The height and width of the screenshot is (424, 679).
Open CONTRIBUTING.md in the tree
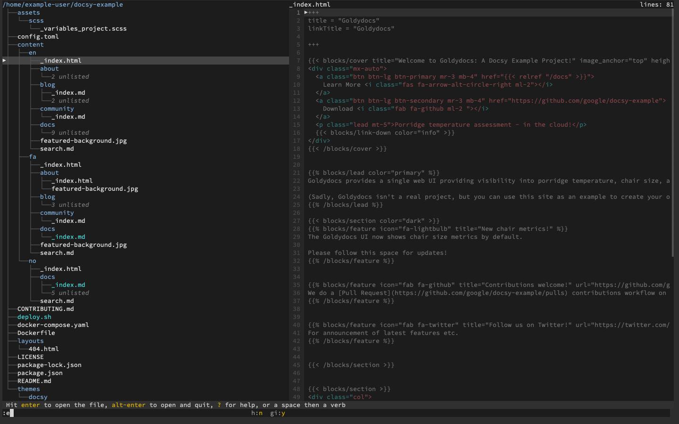click(x=46, y=309)
